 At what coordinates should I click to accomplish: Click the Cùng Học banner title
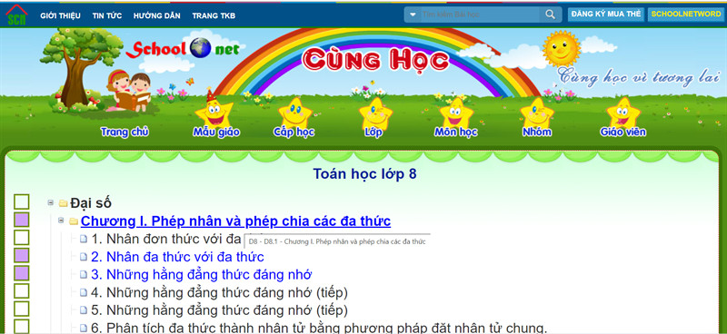coord(375,61)
